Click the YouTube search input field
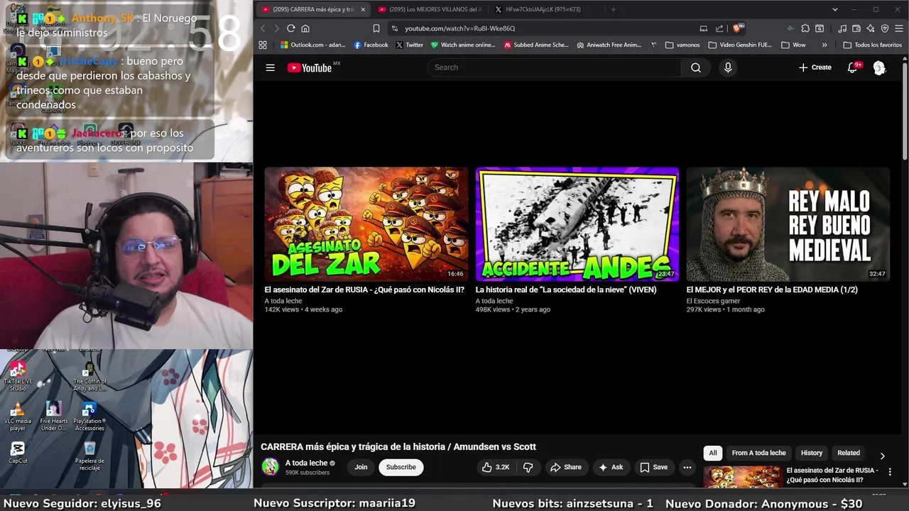This screenshot has width=909, height=511. [554, 67]
